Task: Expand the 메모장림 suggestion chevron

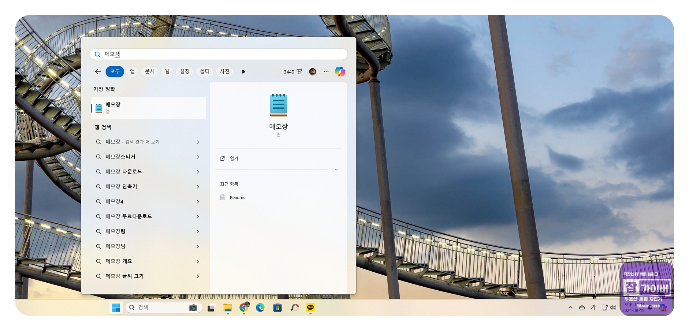Action: pyautogui.click(x=198, y=232)
